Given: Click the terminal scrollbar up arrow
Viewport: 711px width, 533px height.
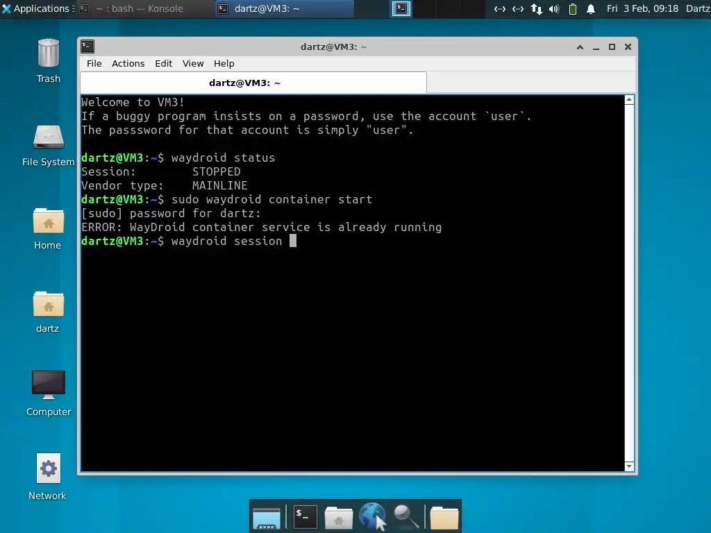Looking at the screenshot, I should (629, 100).
